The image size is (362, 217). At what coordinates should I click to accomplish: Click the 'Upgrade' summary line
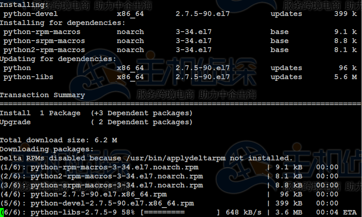point(15,122)
